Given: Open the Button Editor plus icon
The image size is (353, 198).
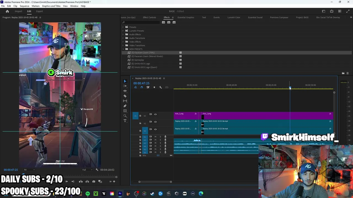Looking at the screenshot, I should 114,182.
